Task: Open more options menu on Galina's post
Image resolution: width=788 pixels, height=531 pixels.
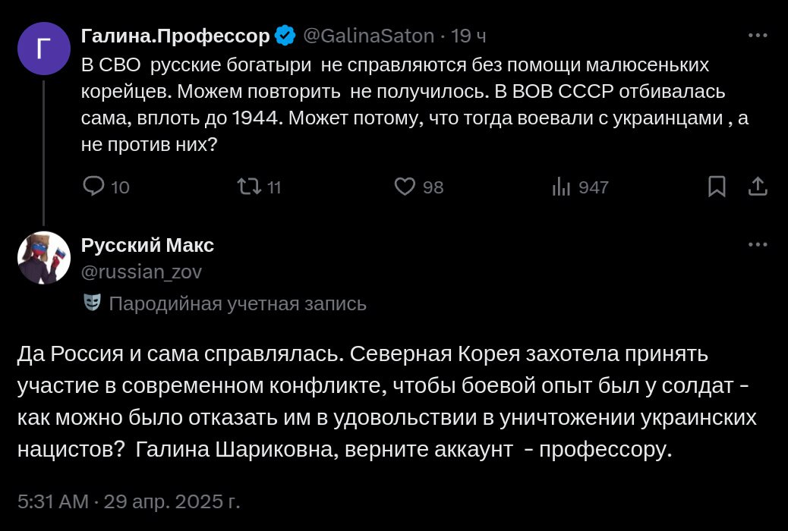Action: 758,36
